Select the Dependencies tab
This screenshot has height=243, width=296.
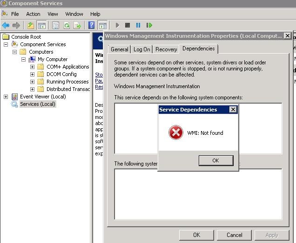click(x=199, y=49)
